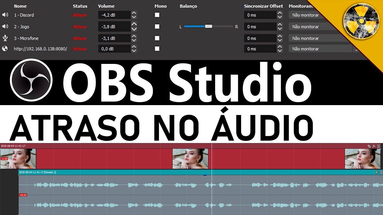Click the speaker icon beside 2 - Jogo
383x215 pixels.
5,27
